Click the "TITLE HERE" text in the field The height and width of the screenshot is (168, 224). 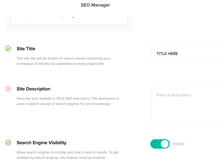[167, 53]
